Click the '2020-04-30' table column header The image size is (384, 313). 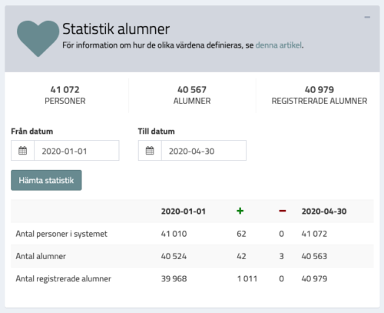tap(324, 211)
